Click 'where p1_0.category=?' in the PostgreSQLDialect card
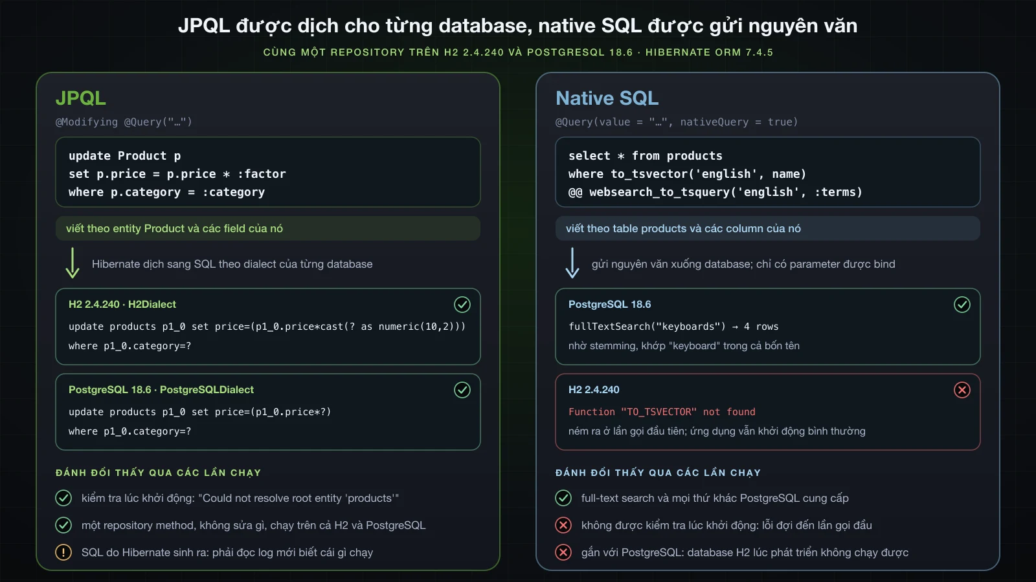 tap(130, 431)
